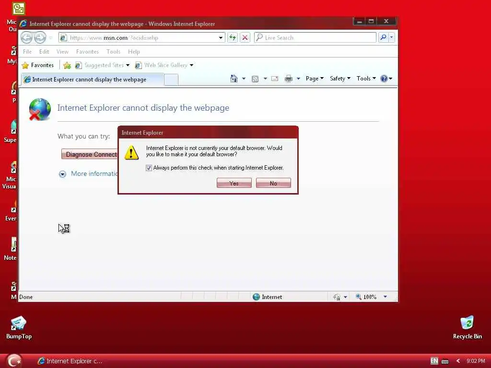This screenshot has height=368, width=491.
Task: Open the Tools menu in menu bar
Action: pos(113,52)
